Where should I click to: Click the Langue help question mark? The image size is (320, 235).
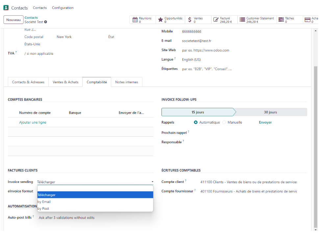pyautogui.click(x=175, y=58)
